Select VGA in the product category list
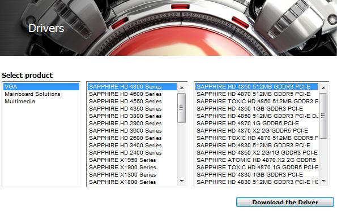The width and height of the screenshot is (337, 211). [41, 87]
